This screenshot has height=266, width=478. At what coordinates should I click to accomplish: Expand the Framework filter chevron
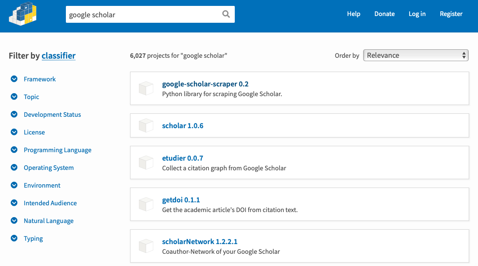pos(14,79)
